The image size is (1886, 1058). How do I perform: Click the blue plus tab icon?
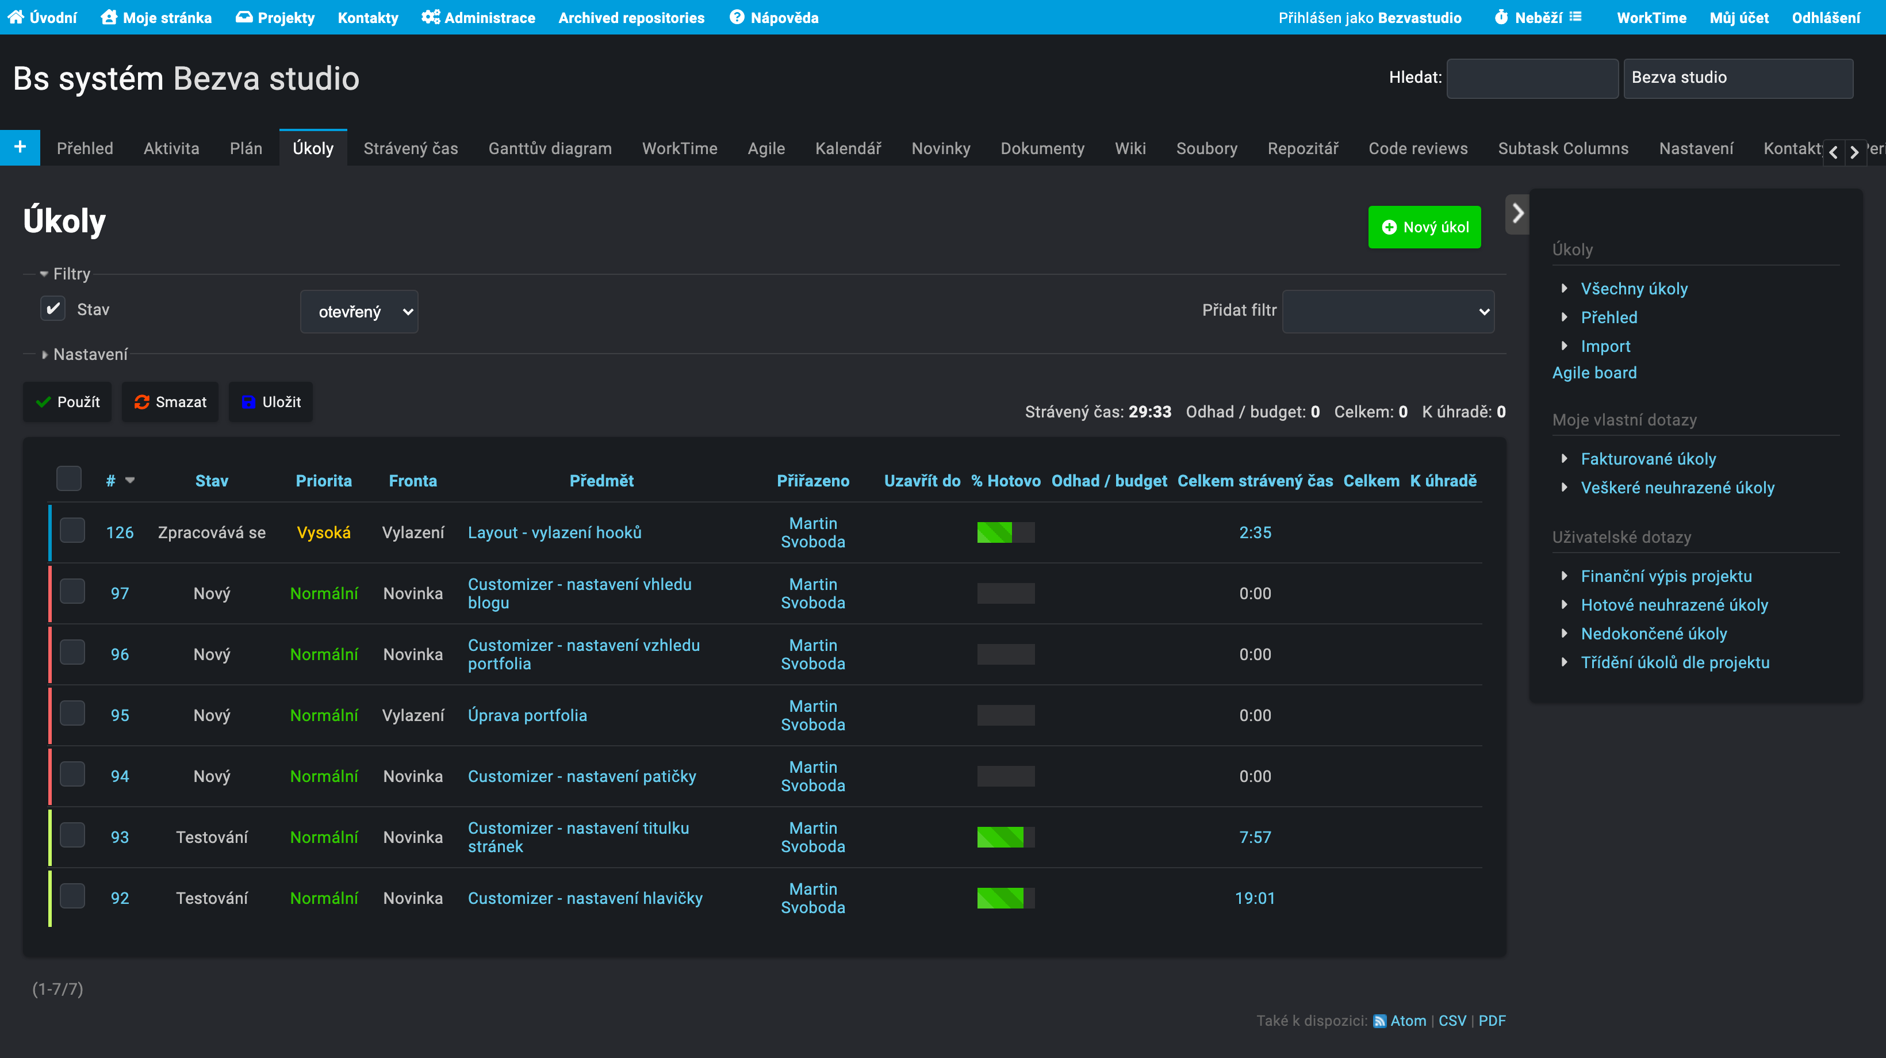(x=20, y=147)
